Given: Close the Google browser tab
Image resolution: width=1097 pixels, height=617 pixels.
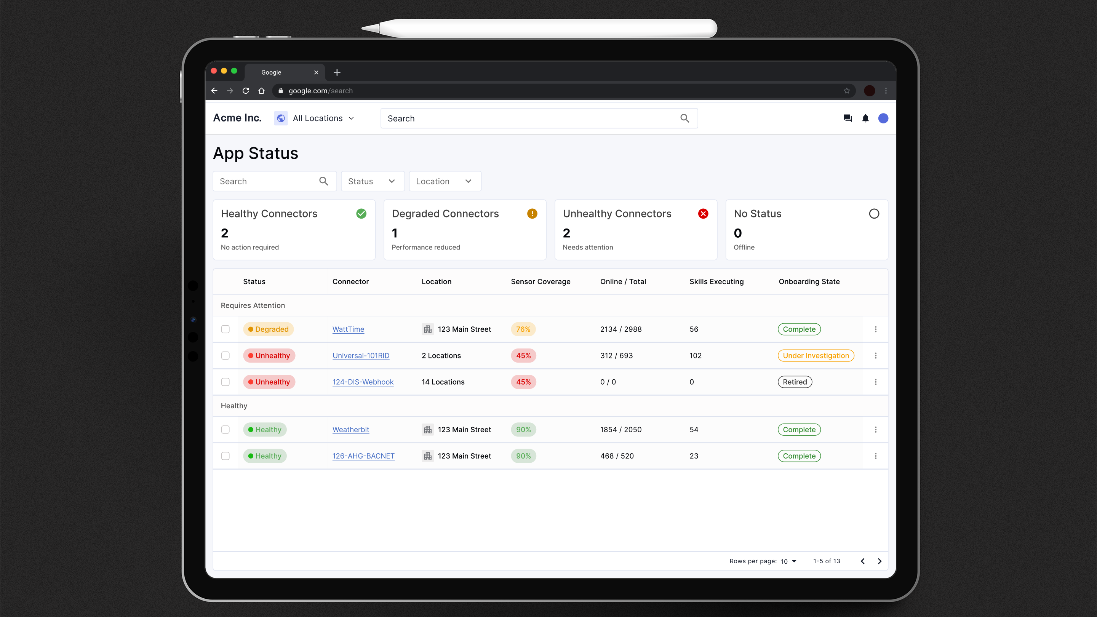Looking at the screenshot, I should click(x=316, y=72).
